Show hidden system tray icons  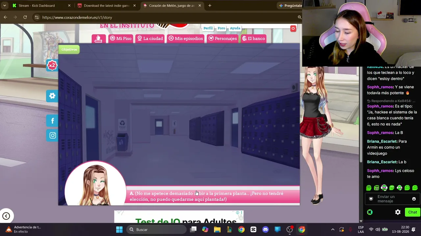point(333,229)
